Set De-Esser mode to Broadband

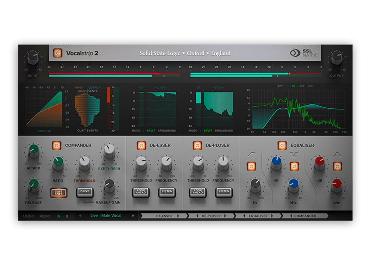[167, 131]
